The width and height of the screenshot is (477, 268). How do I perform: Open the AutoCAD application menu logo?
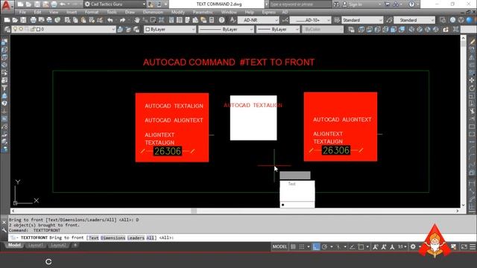(x=6, y=5)
